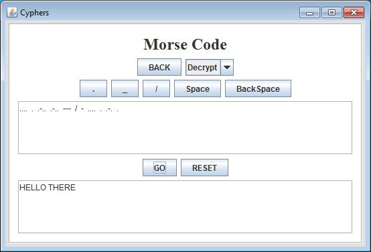Image resolution: width=371 pixels, height=252 pixels.
Task: Click the Morse Code heading
Action: [x=185, y=44]
